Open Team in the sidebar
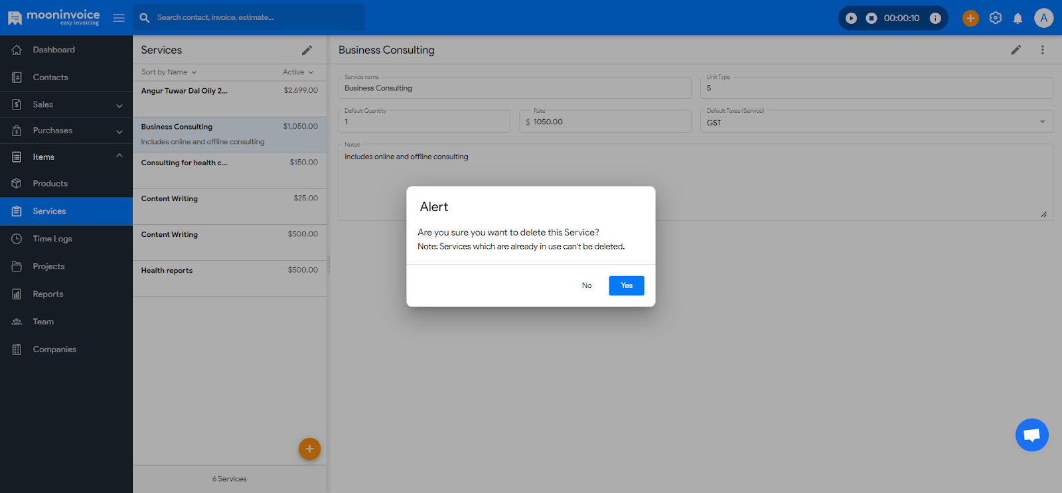 pos(66,322)
